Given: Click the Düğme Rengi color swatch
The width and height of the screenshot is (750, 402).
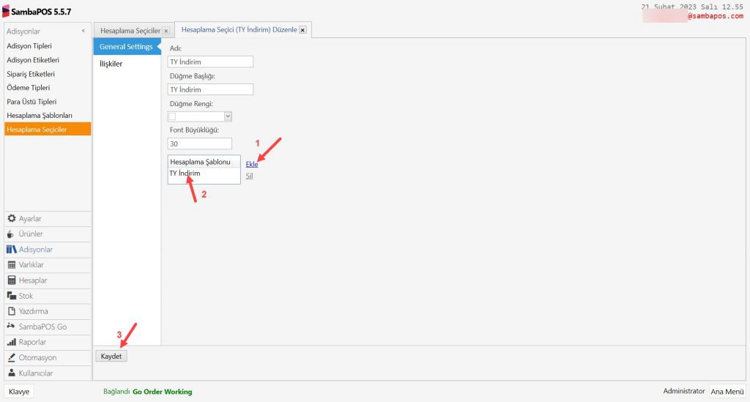Looking at the screenshot, I should 173,116.
